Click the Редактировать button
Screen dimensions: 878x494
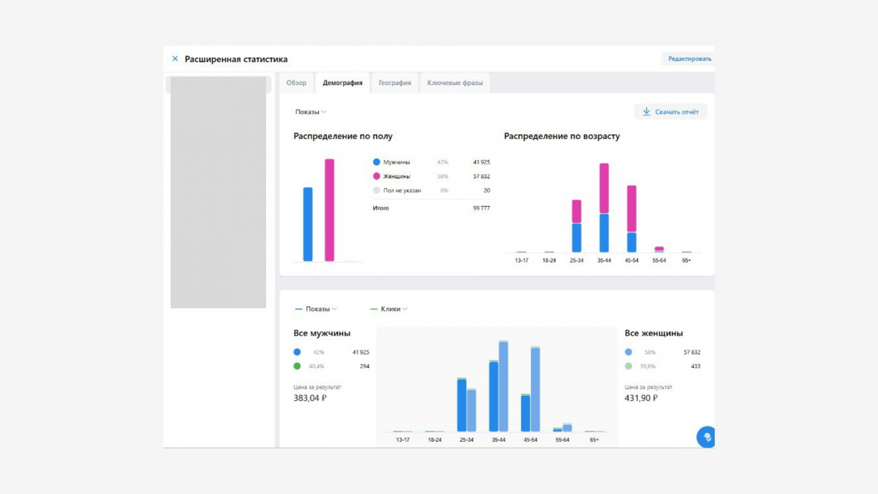[x=689, y=59]
